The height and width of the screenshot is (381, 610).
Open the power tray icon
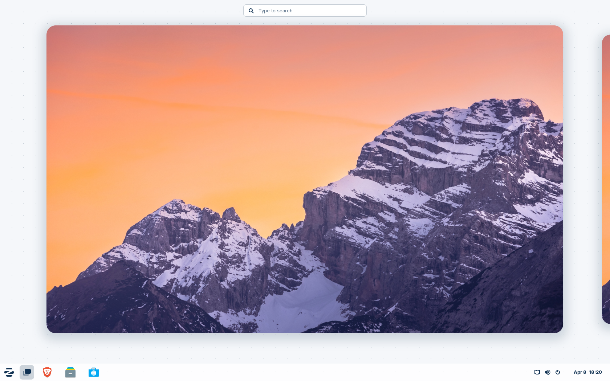(558, 372)
